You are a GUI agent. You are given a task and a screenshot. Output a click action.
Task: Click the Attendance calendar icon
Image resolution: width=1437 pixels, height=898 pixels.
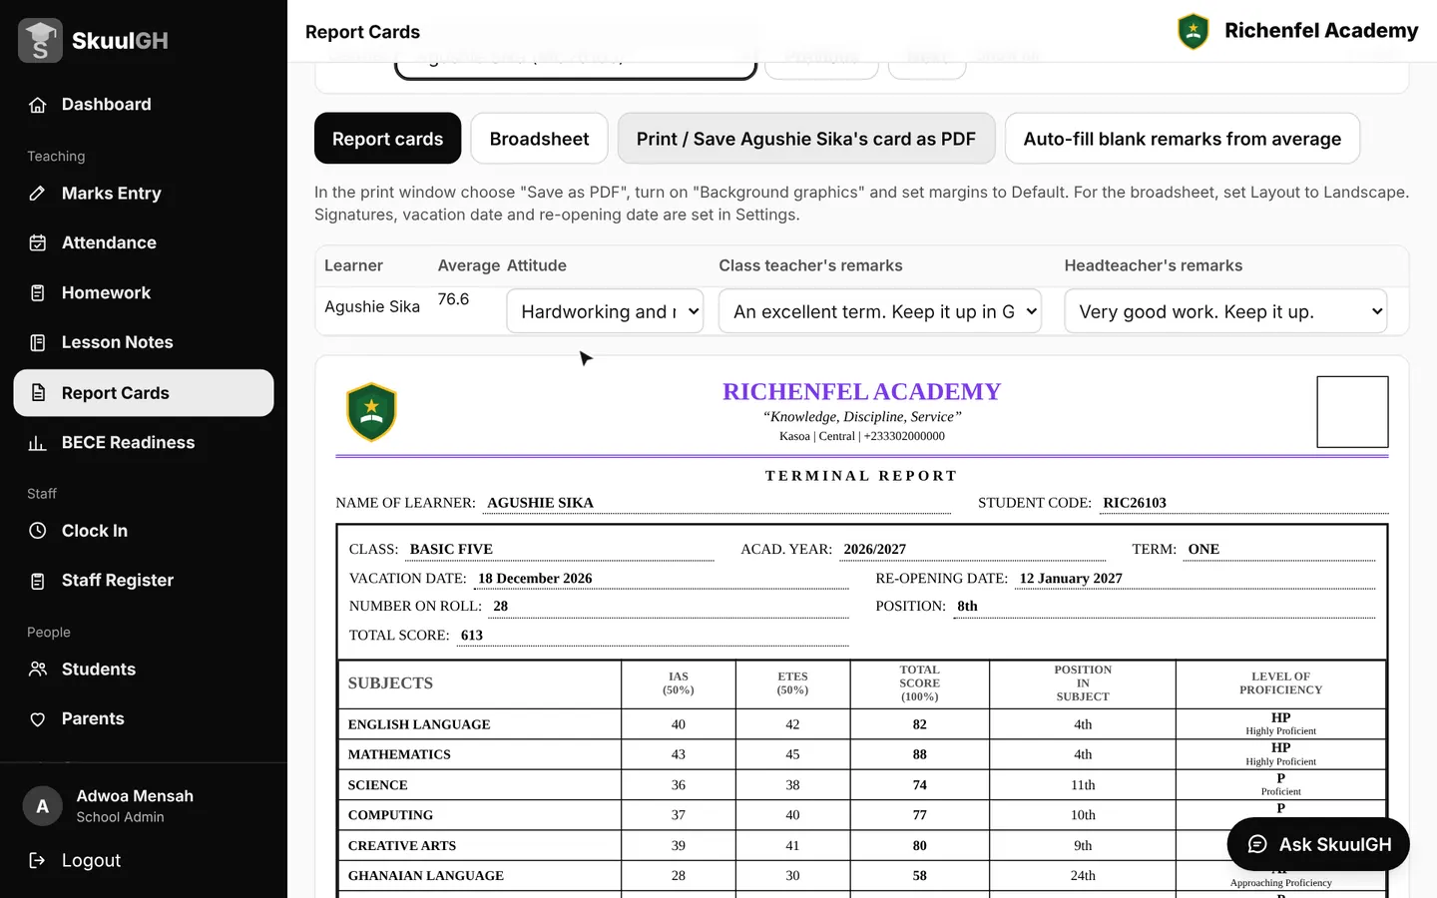point(38,242)
